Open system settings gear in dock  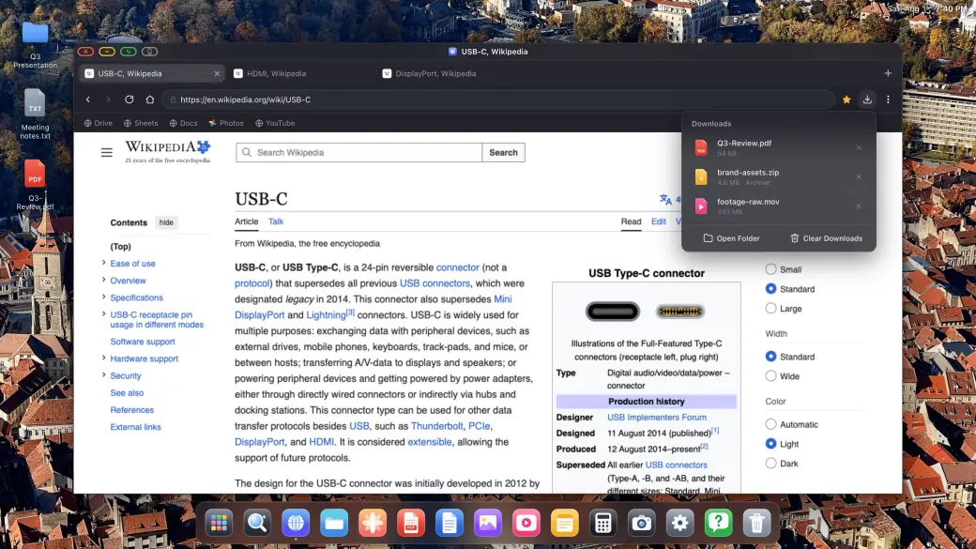(x=679, y=524)
